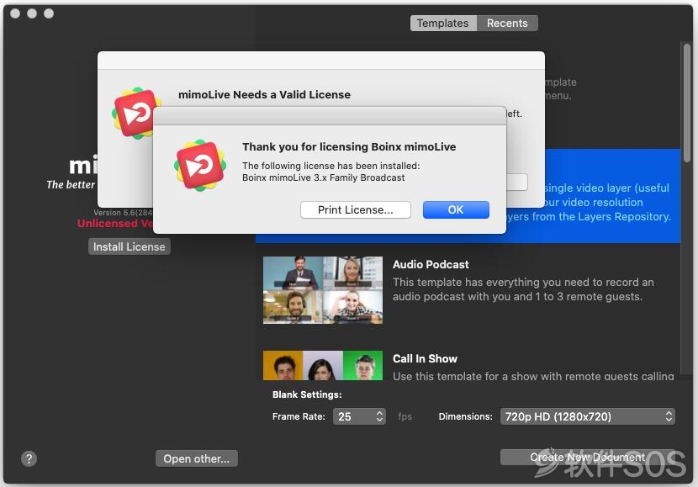Switch to the Recents tab
The image size is (698, 487).
tap(507, 24)
